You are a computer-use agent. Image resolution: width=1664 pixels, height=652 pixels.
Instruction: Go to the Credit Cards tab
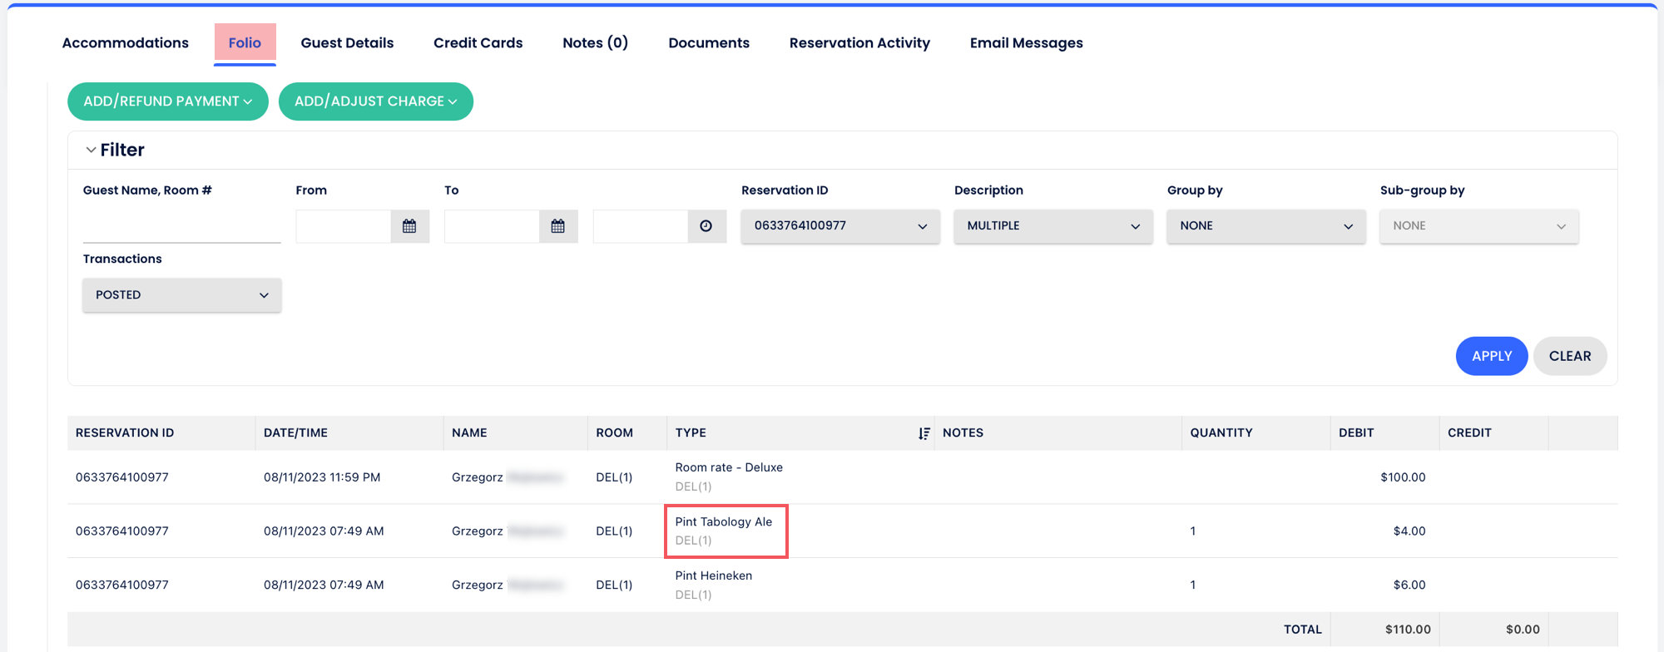[x=478, y=43]
